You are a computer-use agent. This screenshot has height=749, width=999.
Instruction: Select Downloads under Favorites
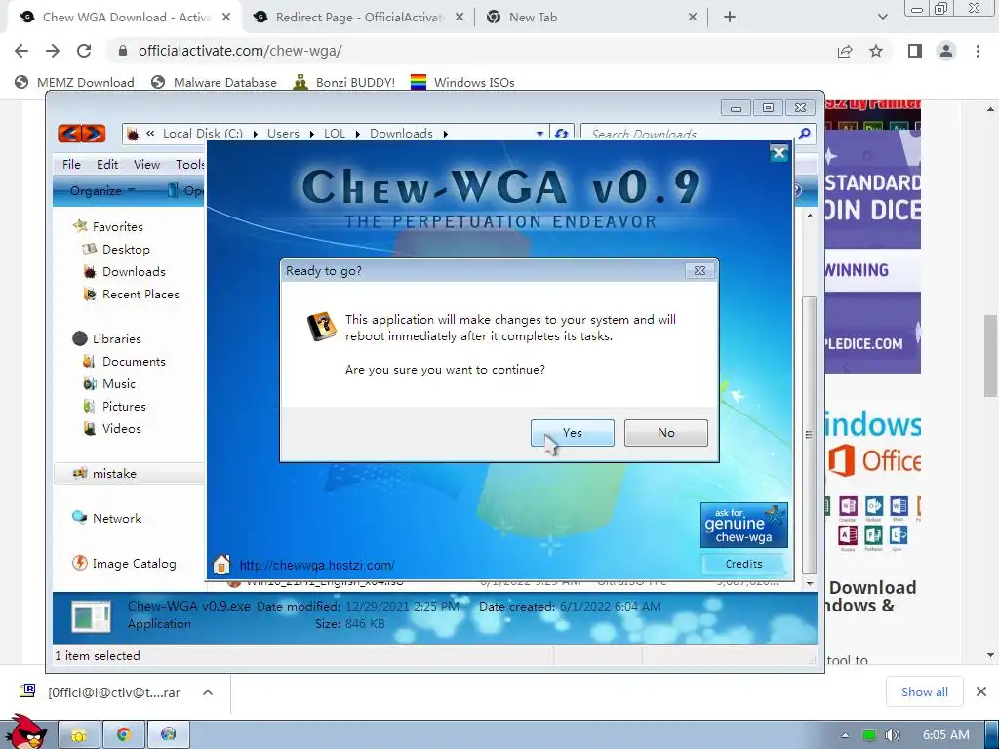pyautogui.click(x=134, y=272)
